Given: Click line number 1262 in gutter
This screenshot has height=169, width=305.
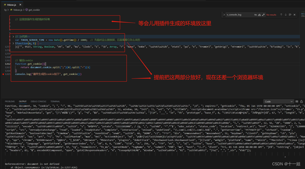Looking at the screenshot, I should 8,64.
